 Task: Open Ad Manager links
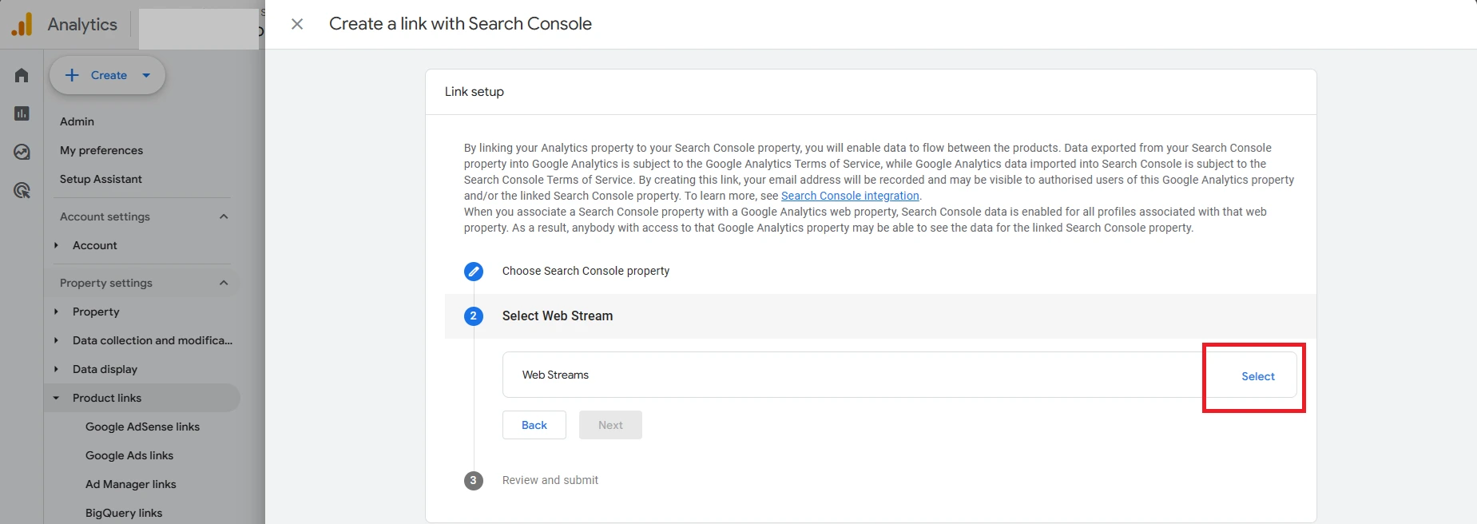click(131, 484)
